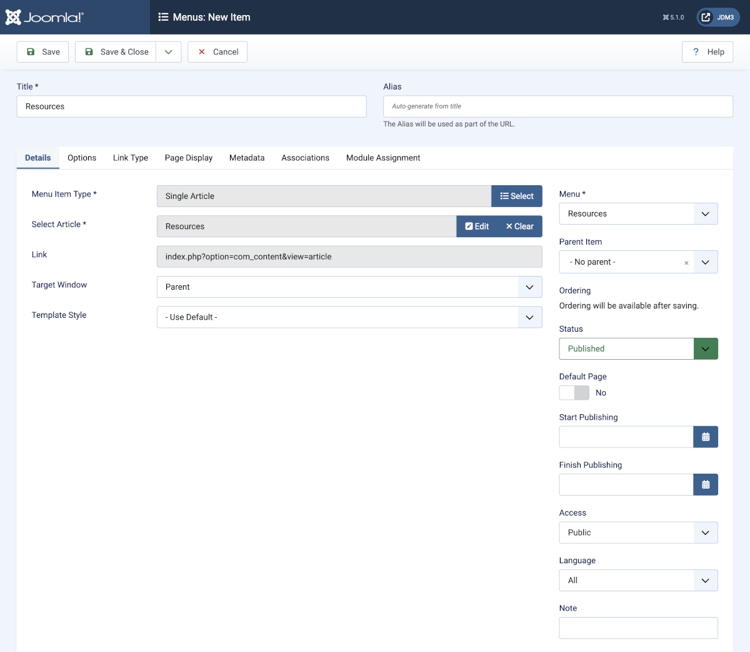Screen dimensions: 750x652
Task: Expand the Save & Close dropdown chevron
Action: pos(168,51)
